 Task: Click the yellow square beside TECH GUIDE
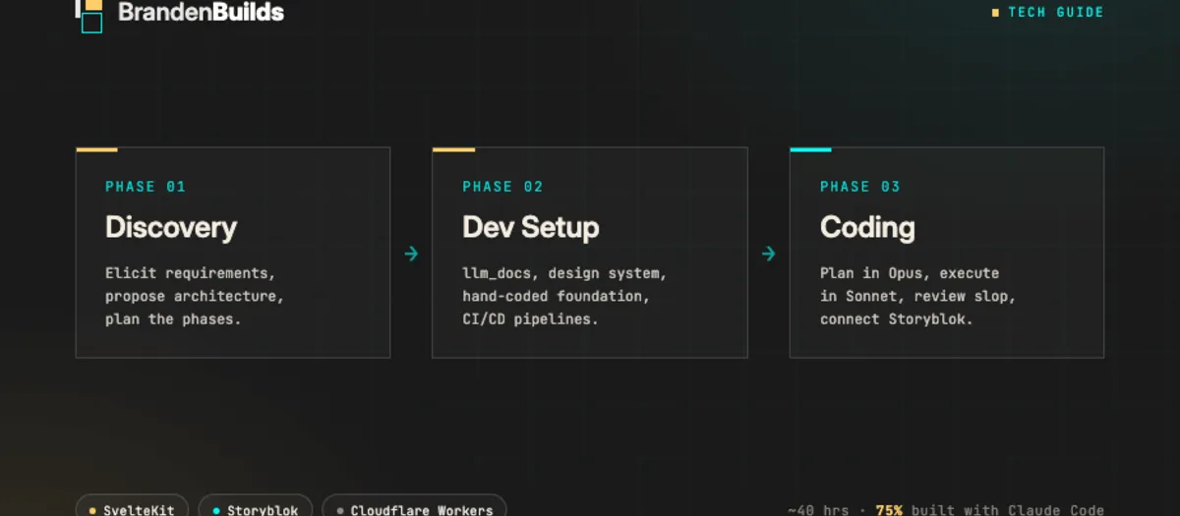coord(995,13)
